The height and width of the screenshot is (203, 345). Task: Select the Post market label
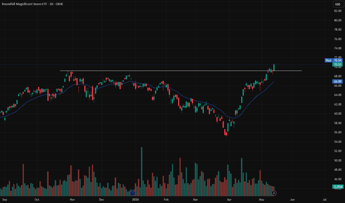[328, 61]
